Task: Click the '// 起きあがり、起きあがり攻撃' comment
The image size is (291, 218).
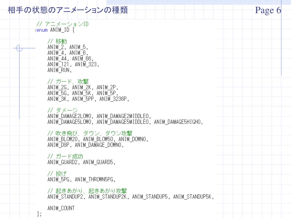Action: coord(87,191)
